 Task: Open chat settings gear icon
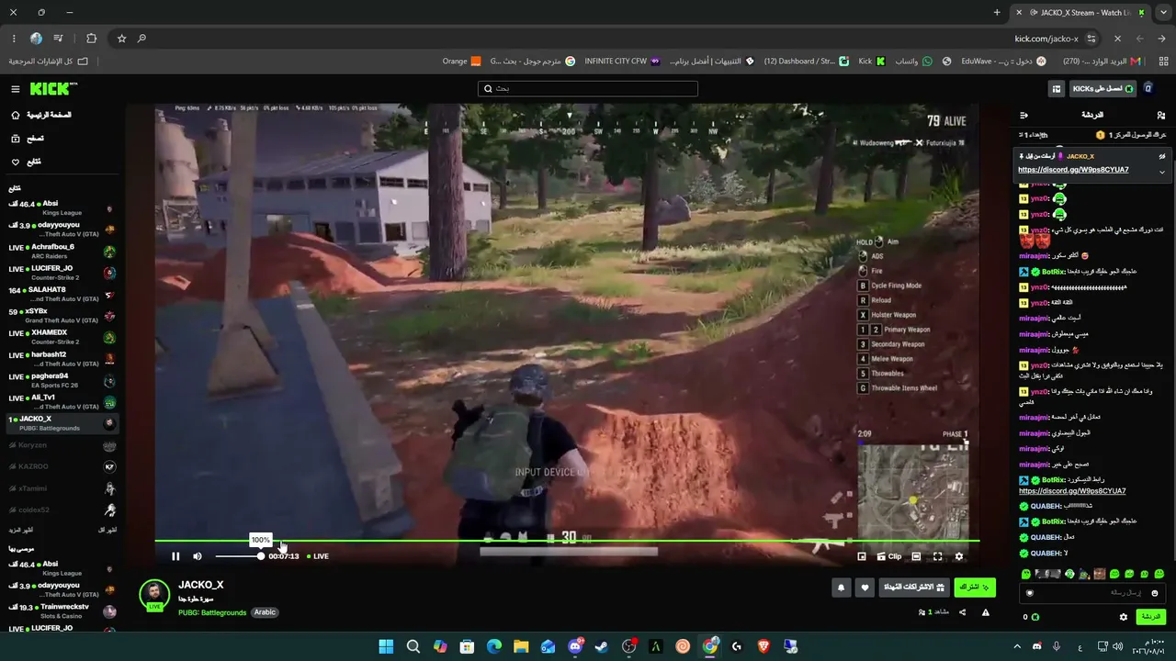[x=1123, y=617]
